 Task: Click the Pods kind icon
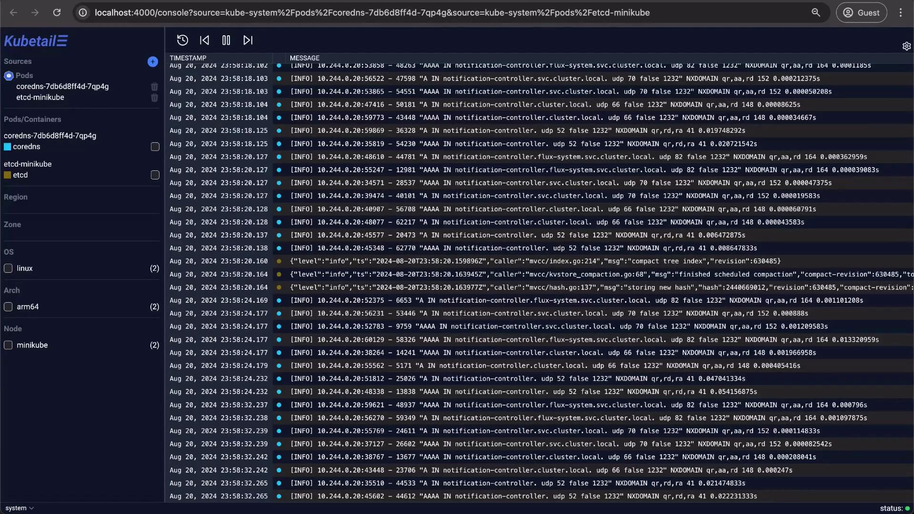coord(9,76)
